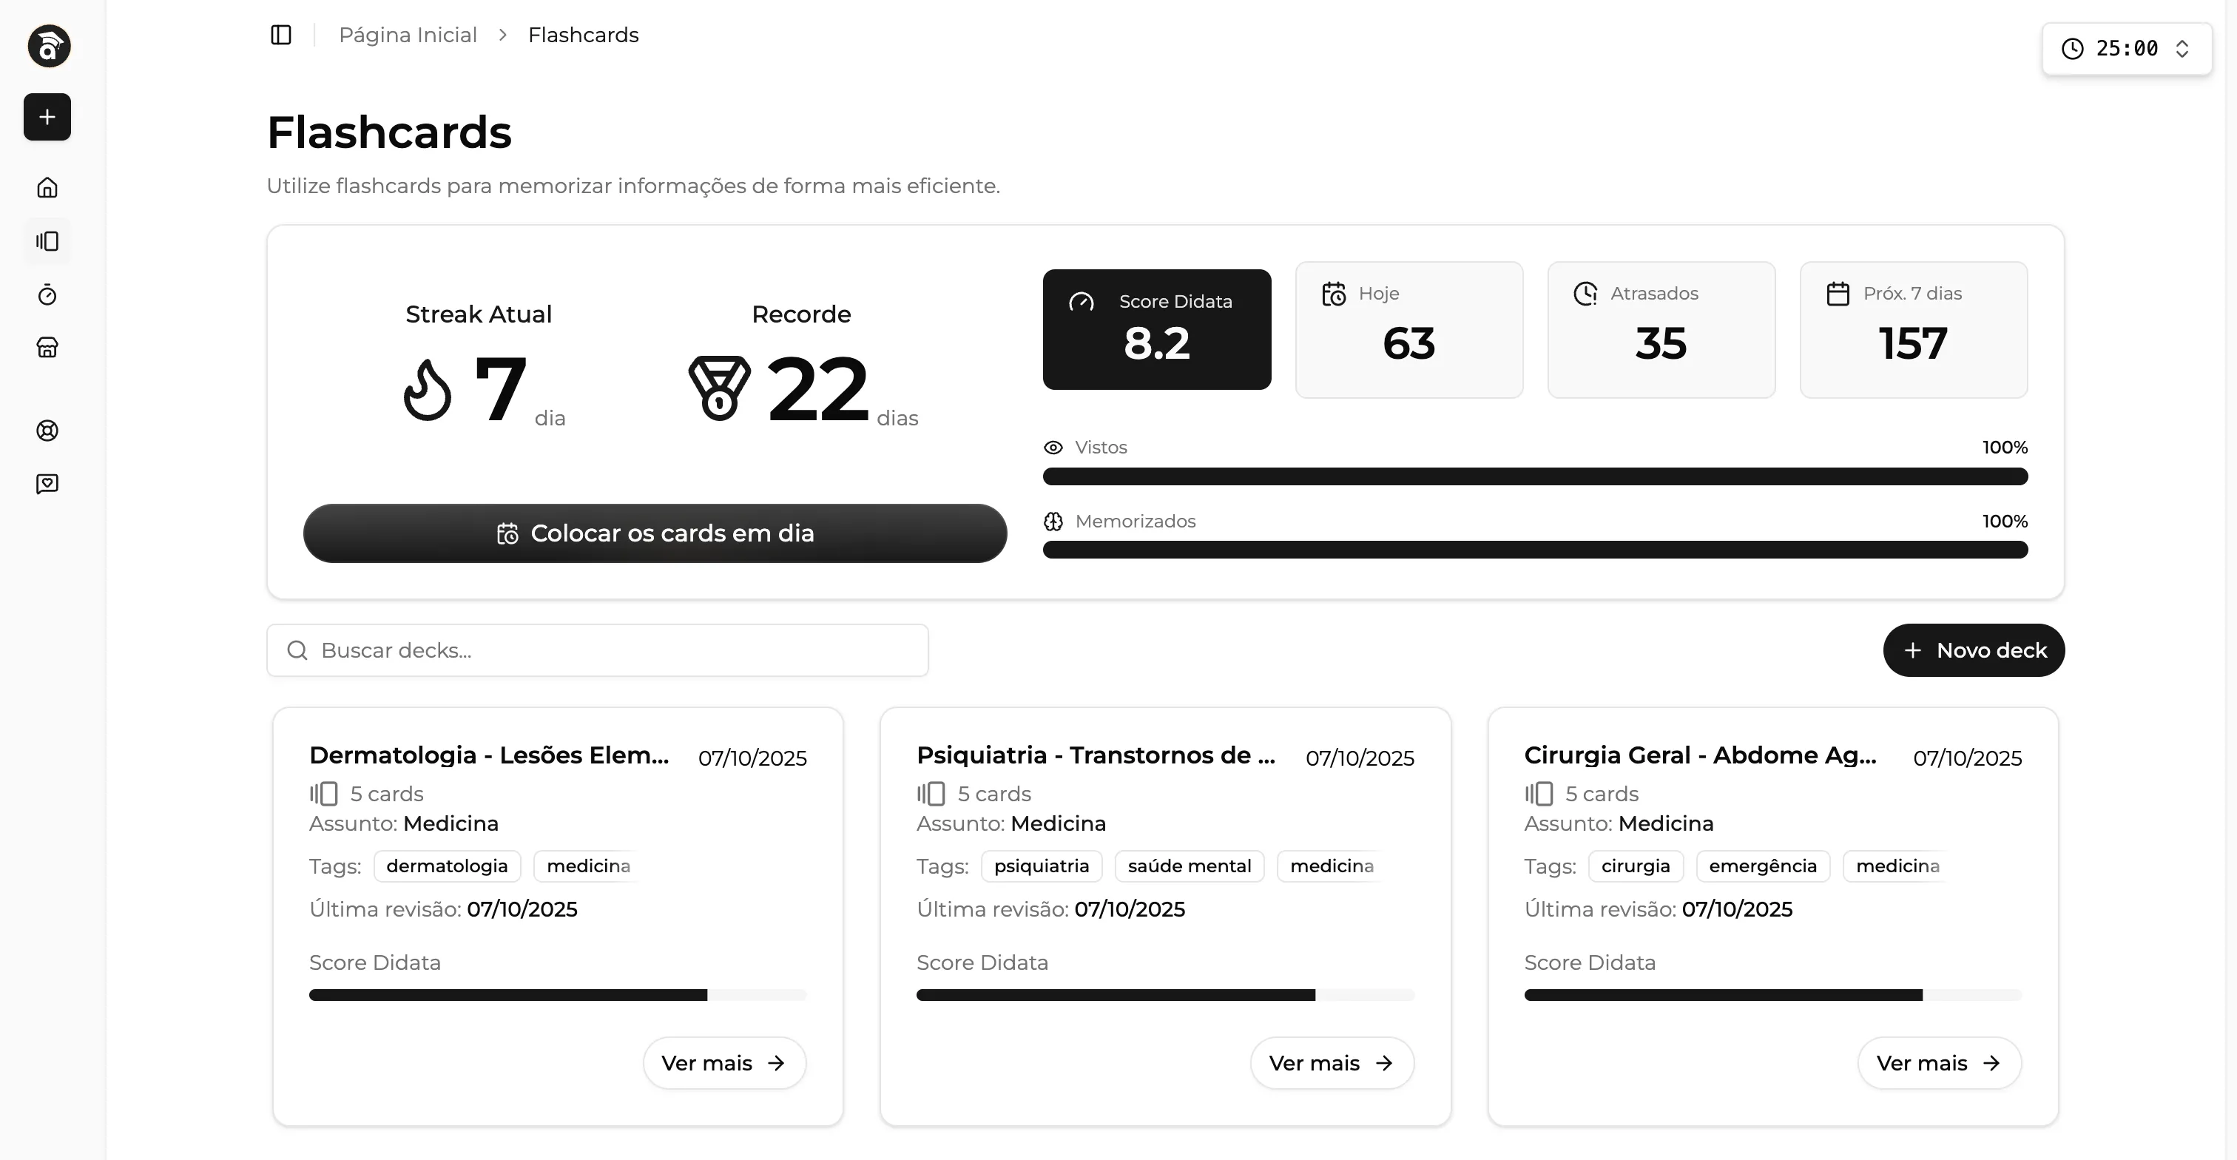Open the store icon in sidebar
Viewport: 2237px width, 1160px height.
click(x=47, y=348)
